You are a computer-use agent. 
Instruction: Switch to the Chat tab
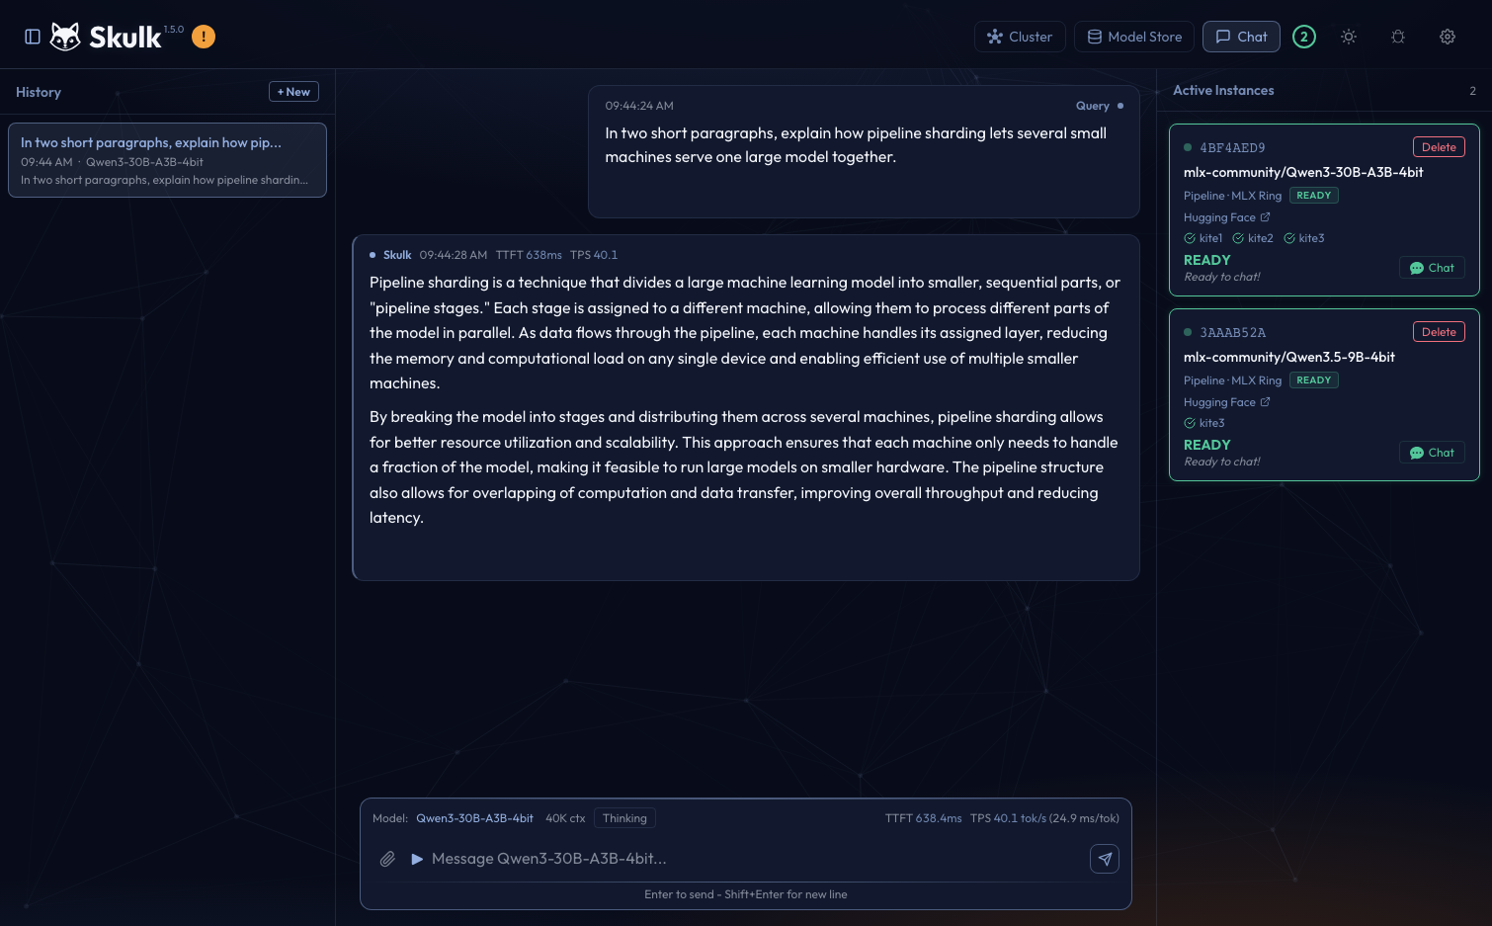coord(1241,37)
